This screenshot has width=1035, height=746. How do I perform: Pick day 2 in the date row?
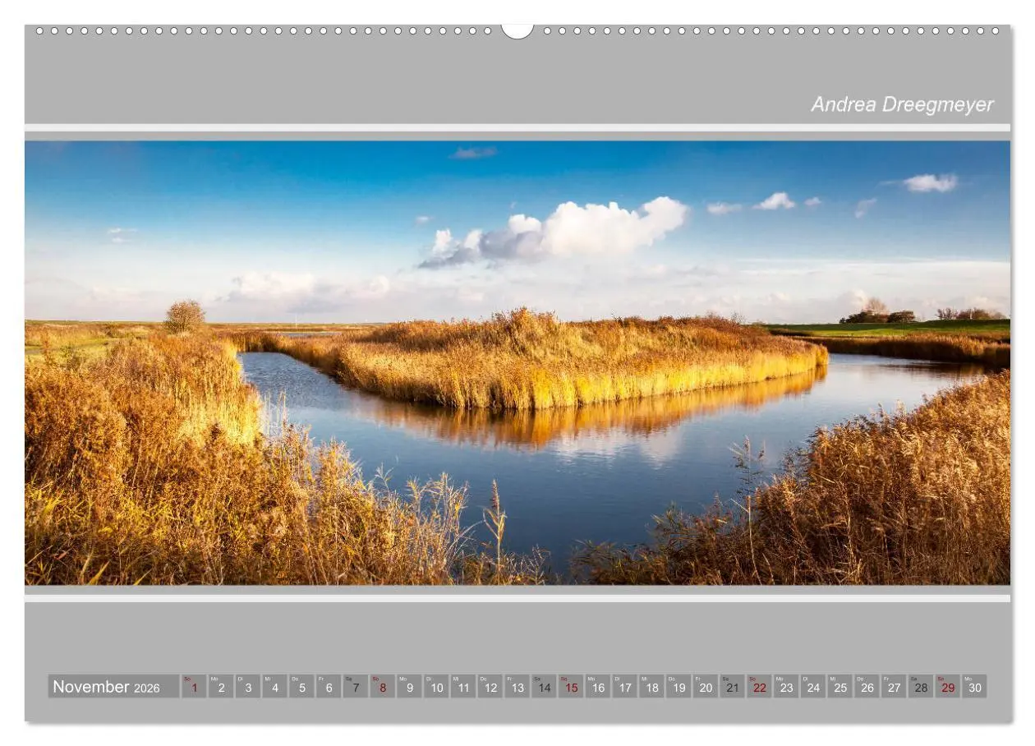coord(221,686)
